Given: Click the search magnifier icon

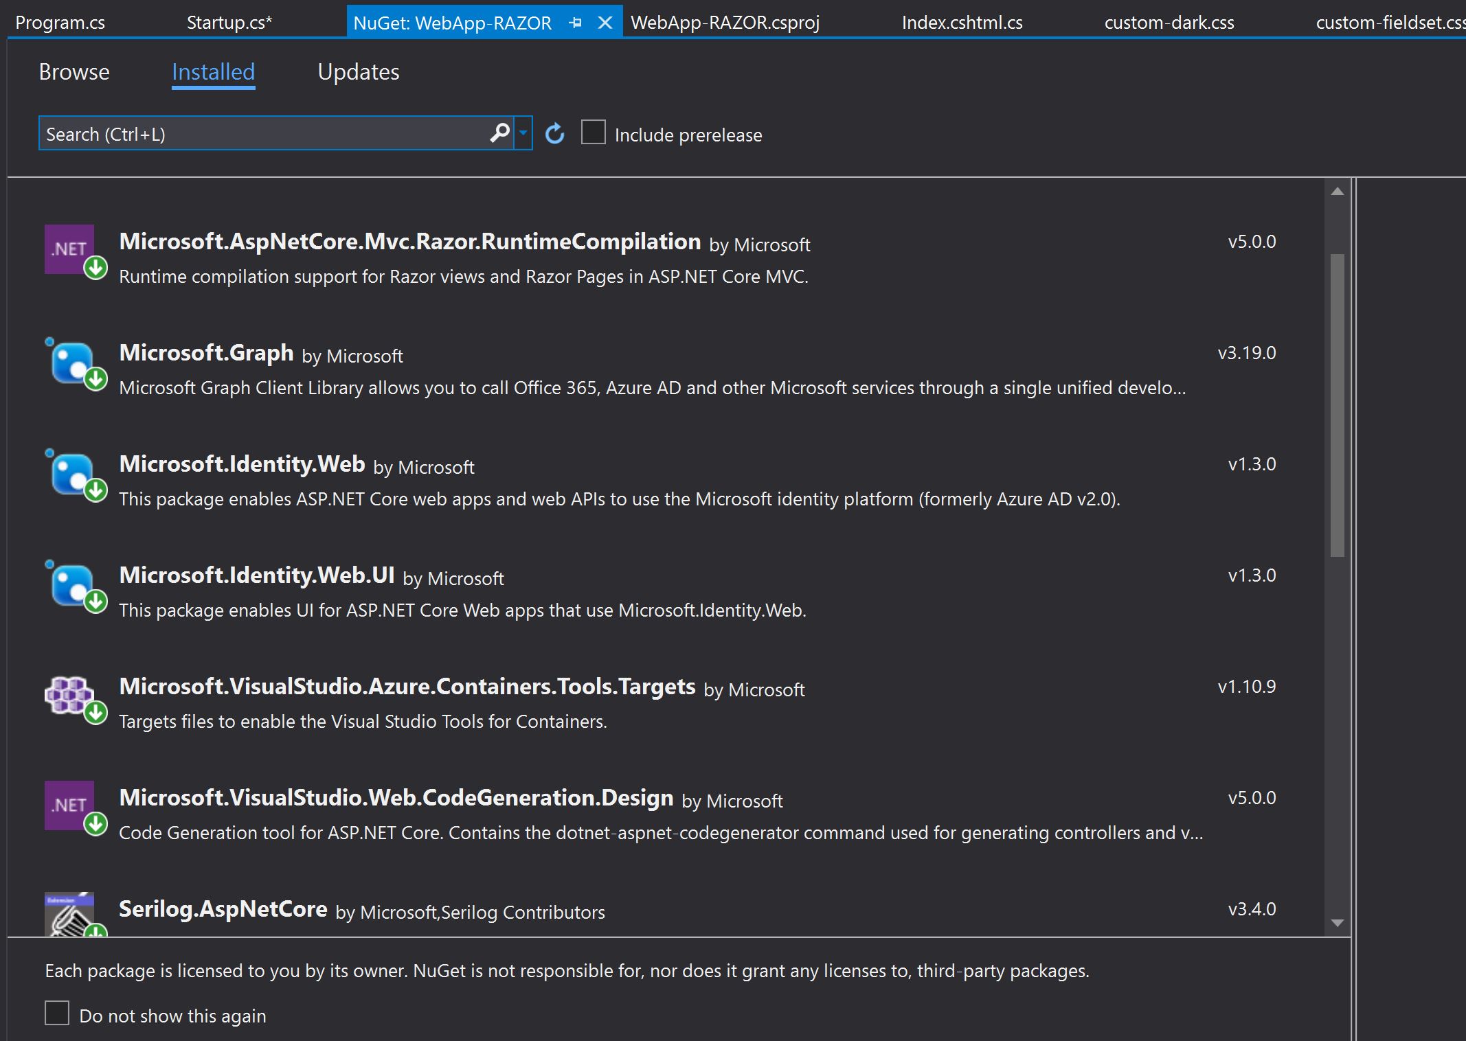Looking at the screenshot, I should click(499, 133).
